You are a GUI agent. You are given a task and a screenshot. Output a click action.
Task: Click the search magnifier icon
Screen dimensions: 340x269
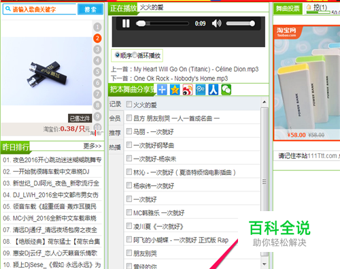(x=8, y=9)
